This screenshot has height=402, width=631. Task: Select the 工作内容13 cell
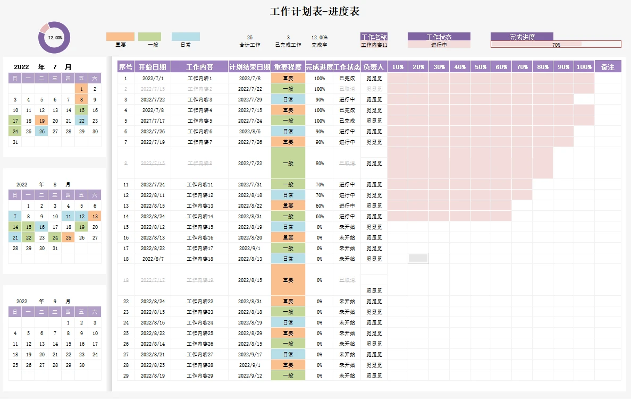click(x=199, y=206)
